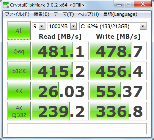The width and height of the screenshot is (154, 140).
Task: Start the 512K test
Action: 19,71
